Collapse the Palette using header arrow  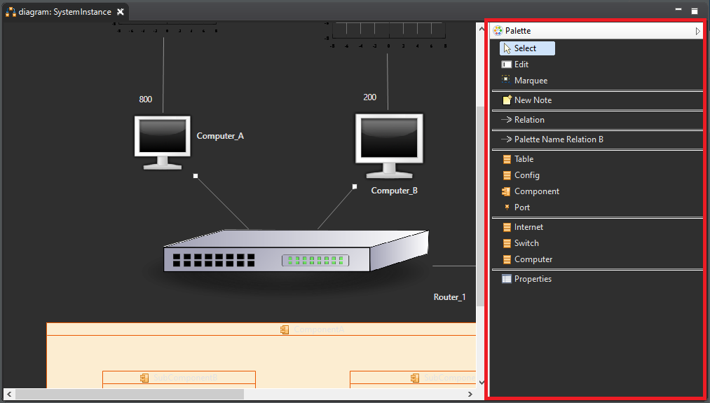click(x=697, y=31)
